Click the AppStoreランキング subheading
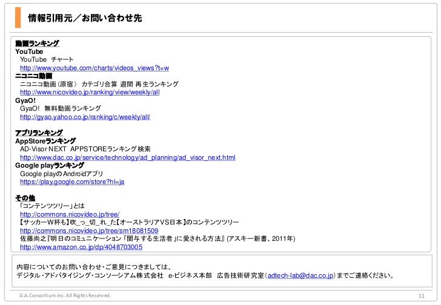Viewport: 441px width, 305px height. (x=45, y=141)
